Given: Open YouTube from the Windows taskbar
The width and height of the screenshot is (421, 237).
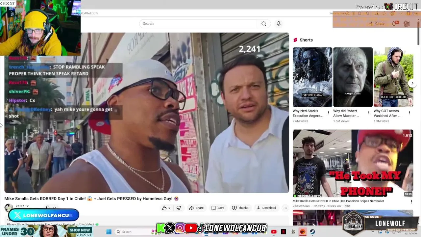Looking at the screenshot, I should click(274, 232).
